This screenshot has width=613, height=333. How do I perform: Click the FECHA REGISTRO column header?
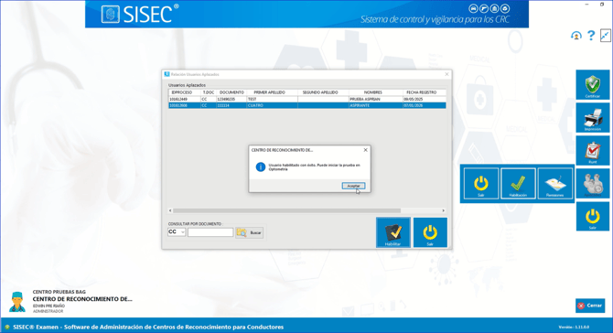(x=425, y=92)
